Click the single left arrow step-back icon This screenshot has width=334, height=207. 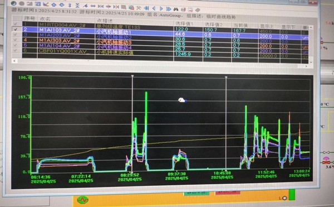pos(154,8)
